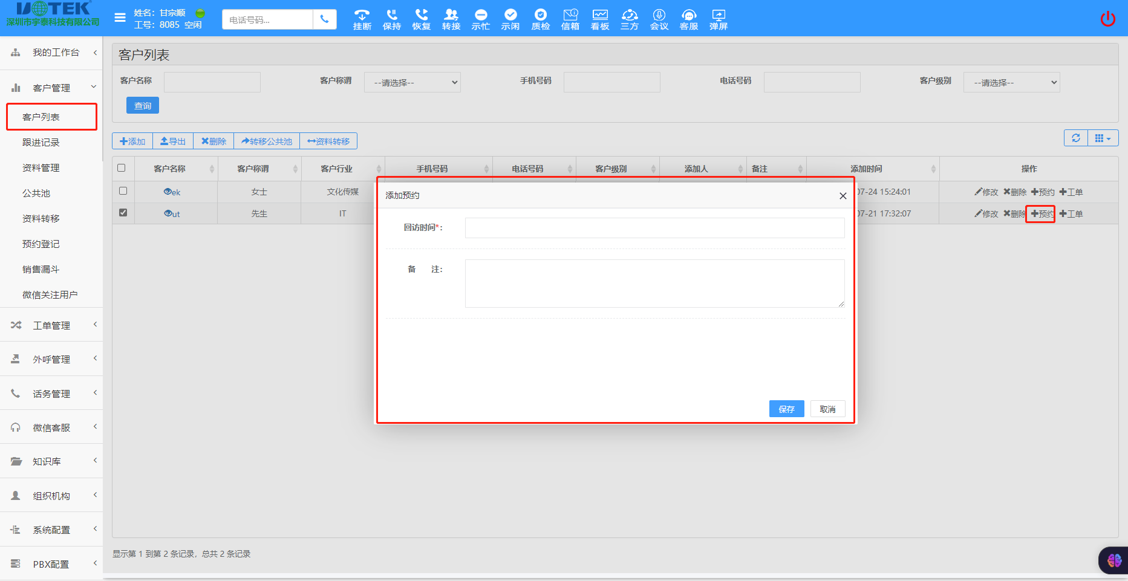This screenshot has width=1128, height=581.
Task: Go to 预约登记 sidebar item
Action: (41, 244)
